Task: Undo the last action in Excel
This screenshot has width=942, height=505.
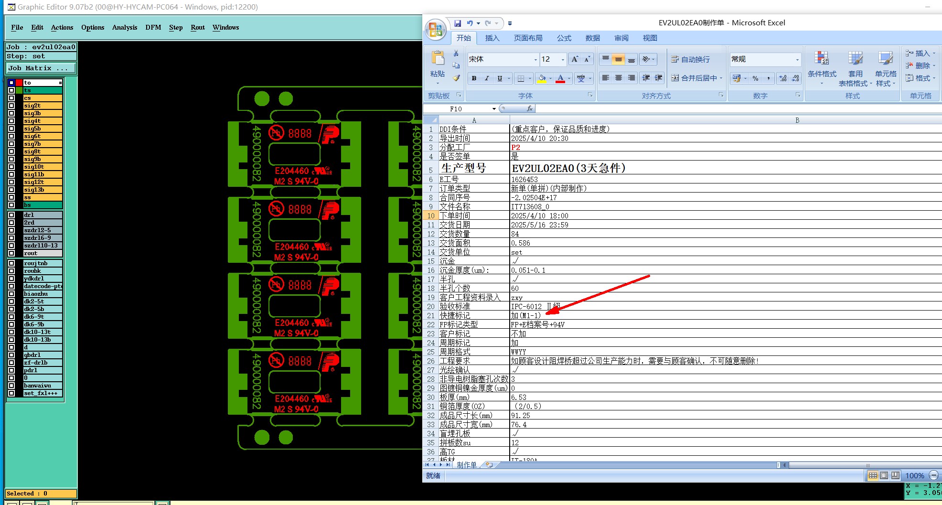Action: (x=470, y=23)
